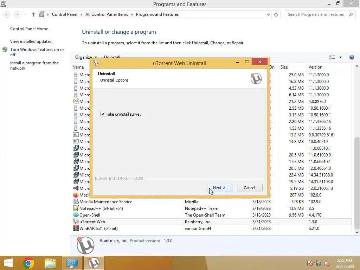The width and height of the screenshot is (360, 270).
Task: Cancel the uTorrent Web uninstall
Action: tap(249, 188)
